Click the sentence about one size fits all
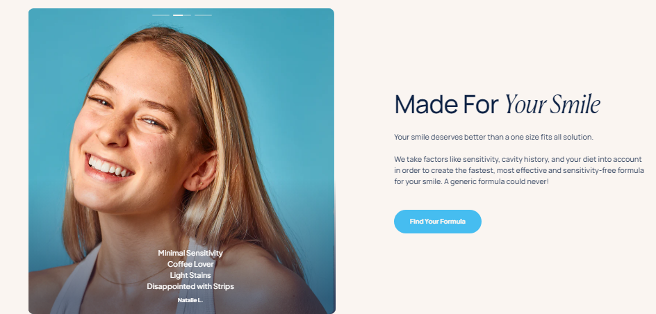656x314 pixels. pyautogui.click(x=493, y=137)
